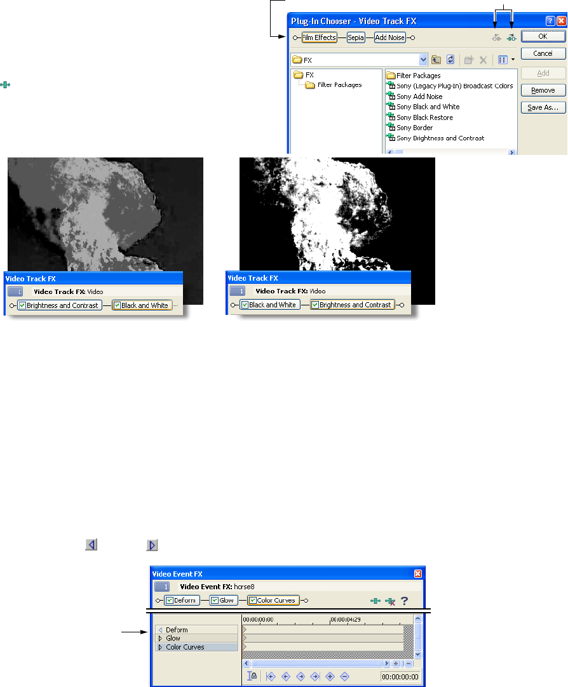Open Filter Packages folder in right list pane
The height and width of the screenshot is (687, 568).
coord(414,76)
